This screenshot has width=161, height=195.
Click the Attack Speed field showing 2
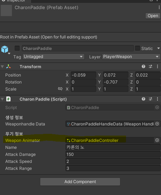(113, 161)
